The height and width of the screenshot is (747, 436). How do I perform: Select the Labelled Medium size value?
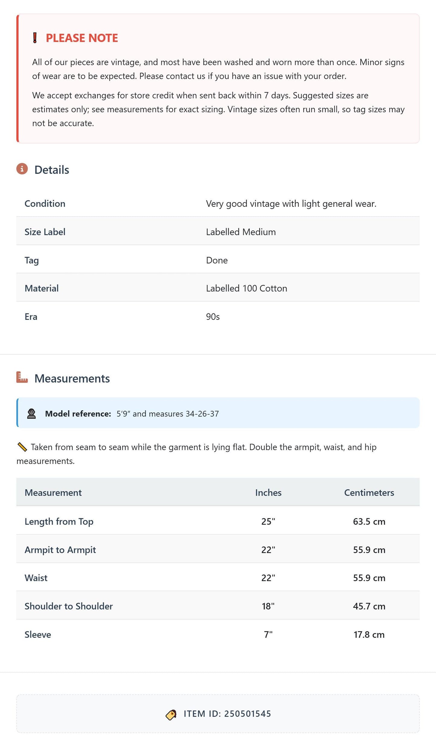point(241,232)
